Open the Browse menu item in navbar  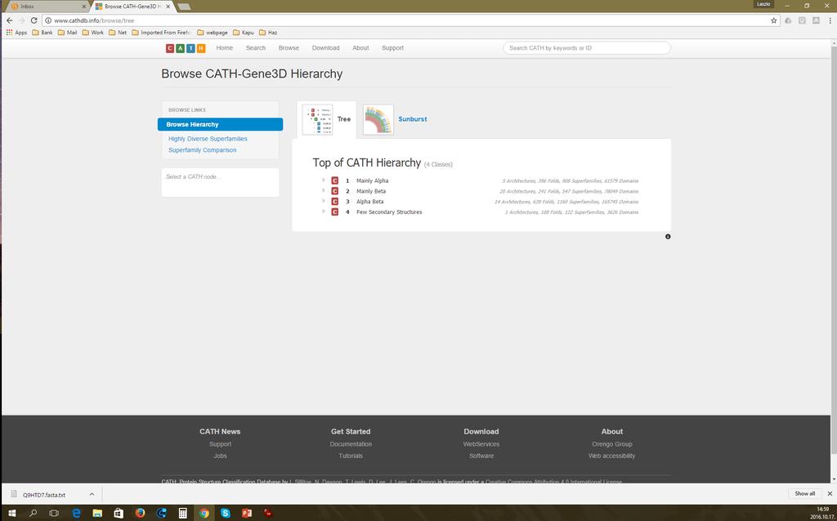pyautogui.click(x=289, y=48)
